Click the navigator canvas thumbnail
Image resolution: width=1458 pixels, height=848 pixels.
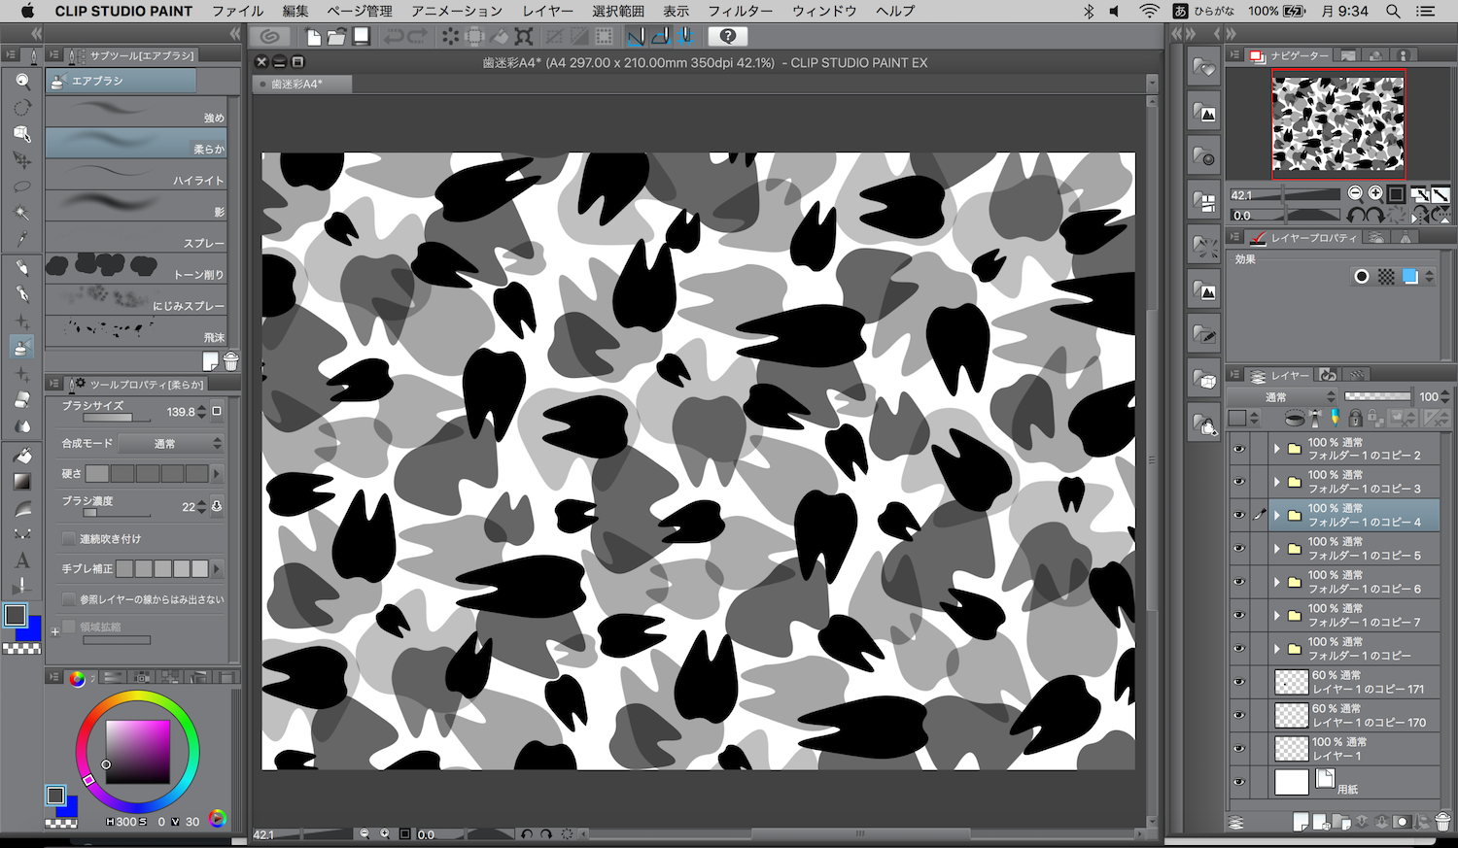click(x=1338, y=123)
